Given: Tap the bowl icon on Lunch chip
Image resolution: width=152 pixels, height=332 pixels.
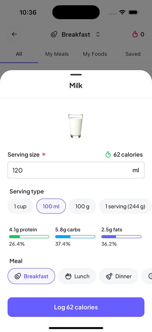Looking at the screenshot, I should pos(68,276).
